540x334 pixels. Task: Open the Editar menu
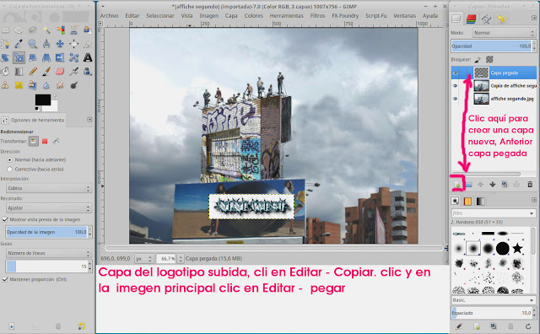[132, 15]
